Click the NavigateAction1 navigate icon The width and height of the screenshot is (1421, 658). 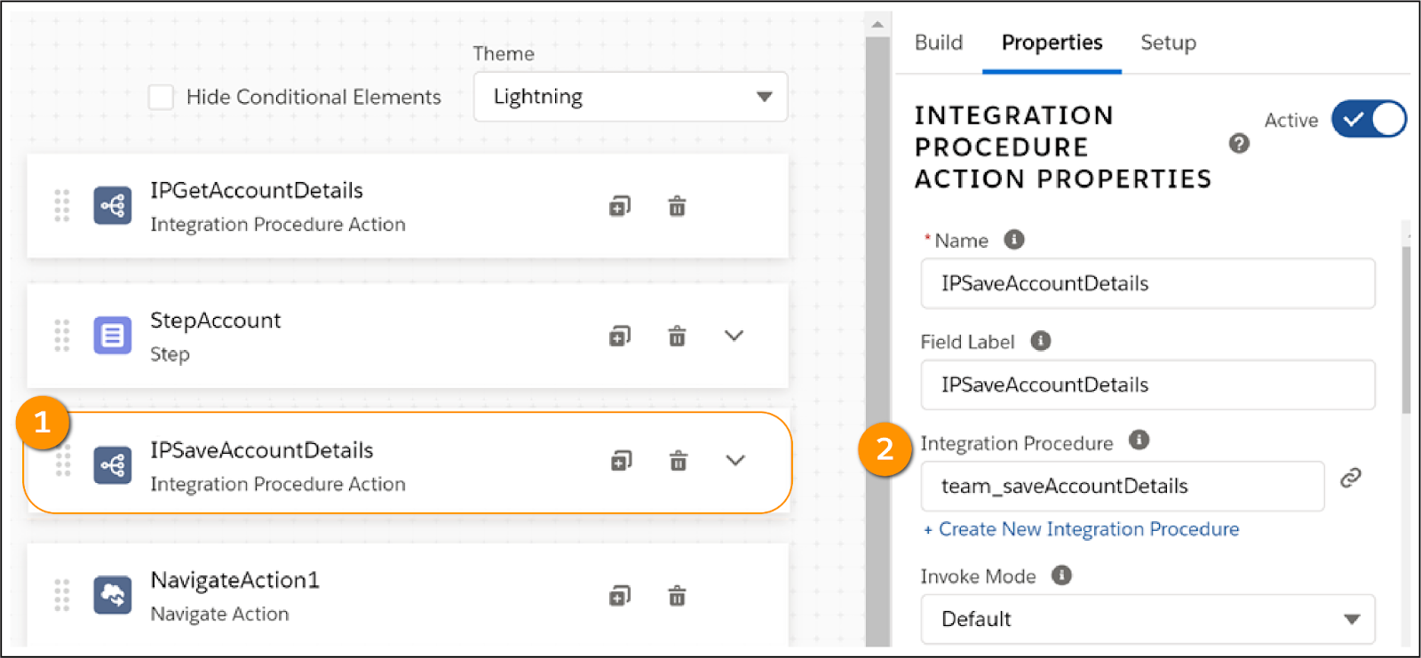point(113,595)
